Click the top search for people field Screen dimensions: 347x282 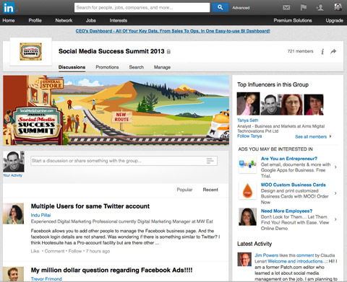[x=142, y=7]
